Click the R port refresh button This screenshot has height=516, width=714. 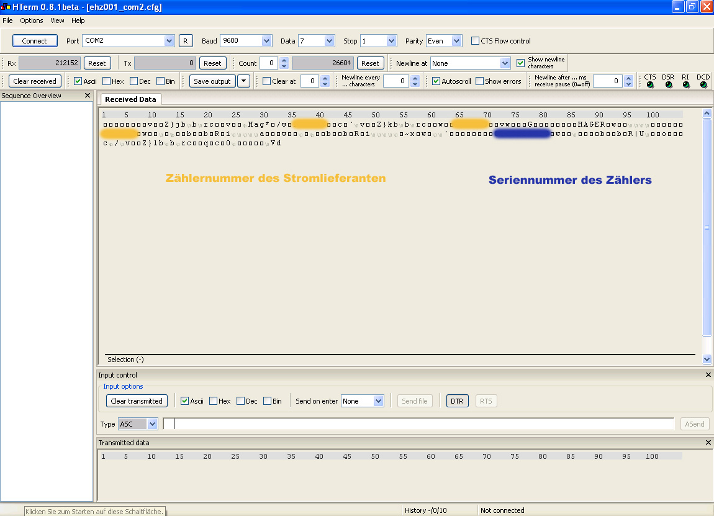[x=186, y=41]
